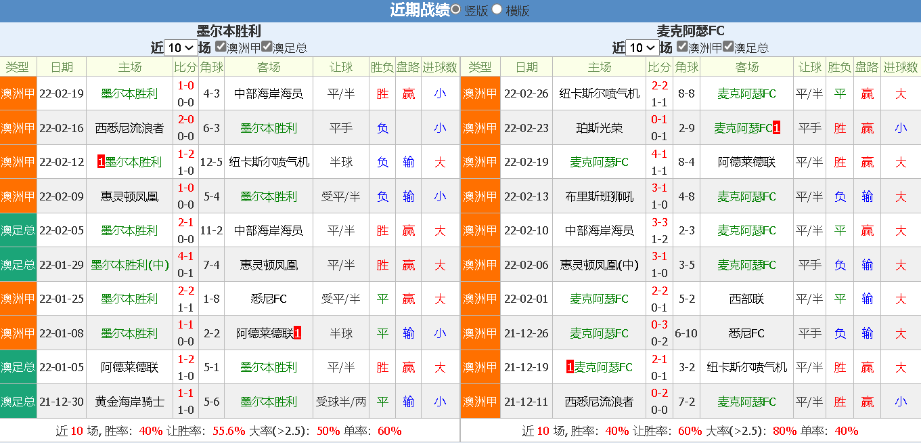Click corner count 12-5 on 22-02-12 row
The image size is (921, 443).
[212, 162]
